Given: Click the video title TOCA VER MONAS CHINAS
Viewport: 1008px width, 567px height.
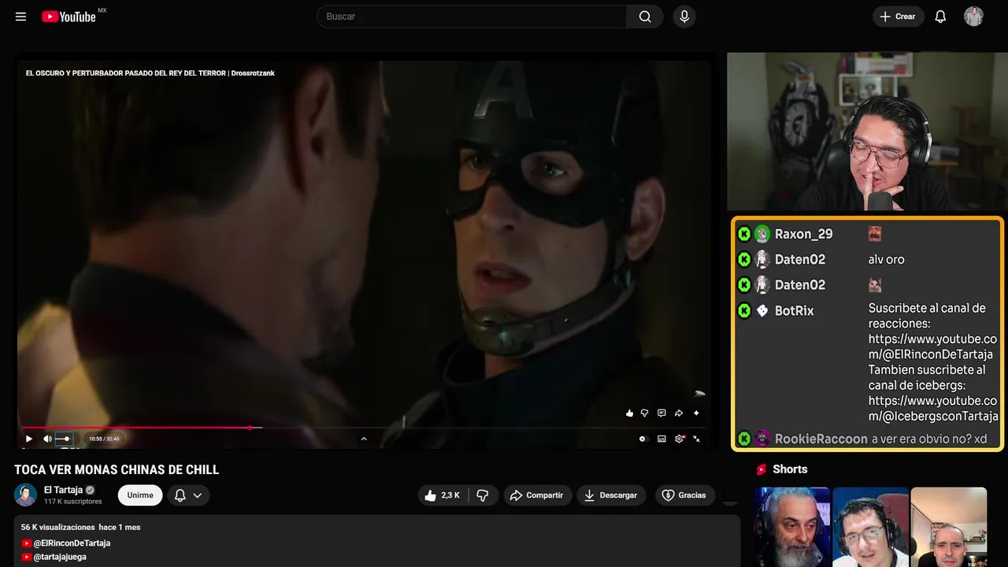Looking at the screenshot, I should point(117,470).
